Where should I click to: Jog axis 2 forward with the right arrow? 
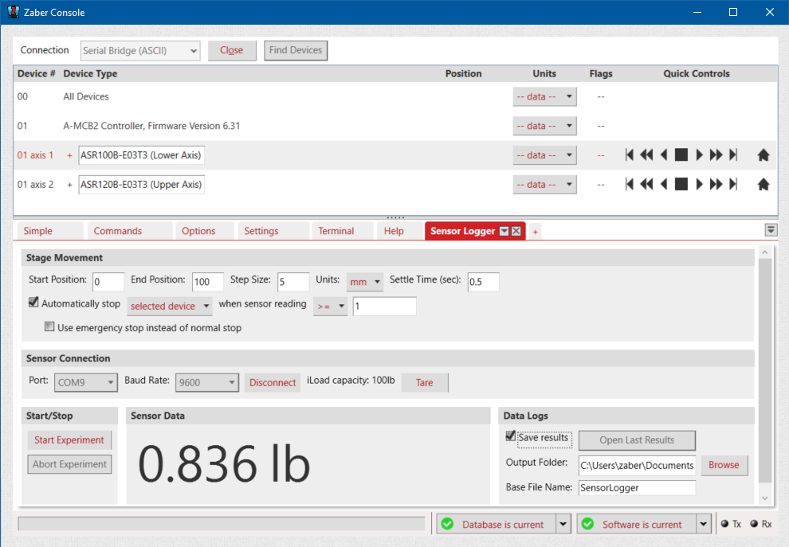tap(699, 185)
